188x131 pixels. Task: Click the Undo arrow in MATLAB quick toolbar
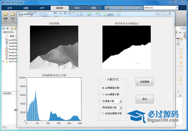125,8
